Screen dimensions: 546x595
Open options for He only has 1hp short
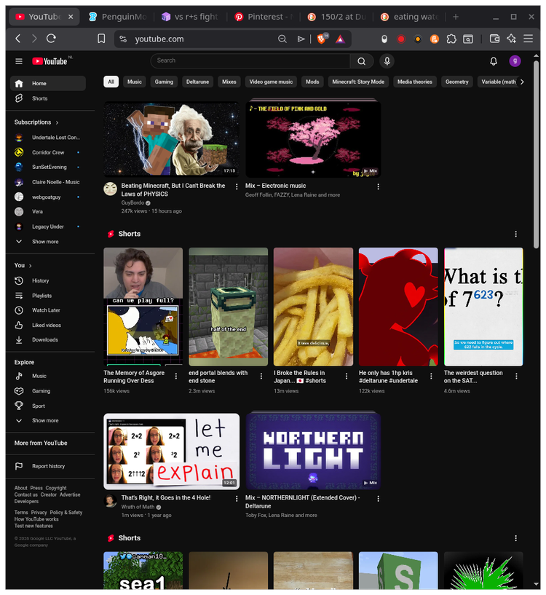point(431,376)
